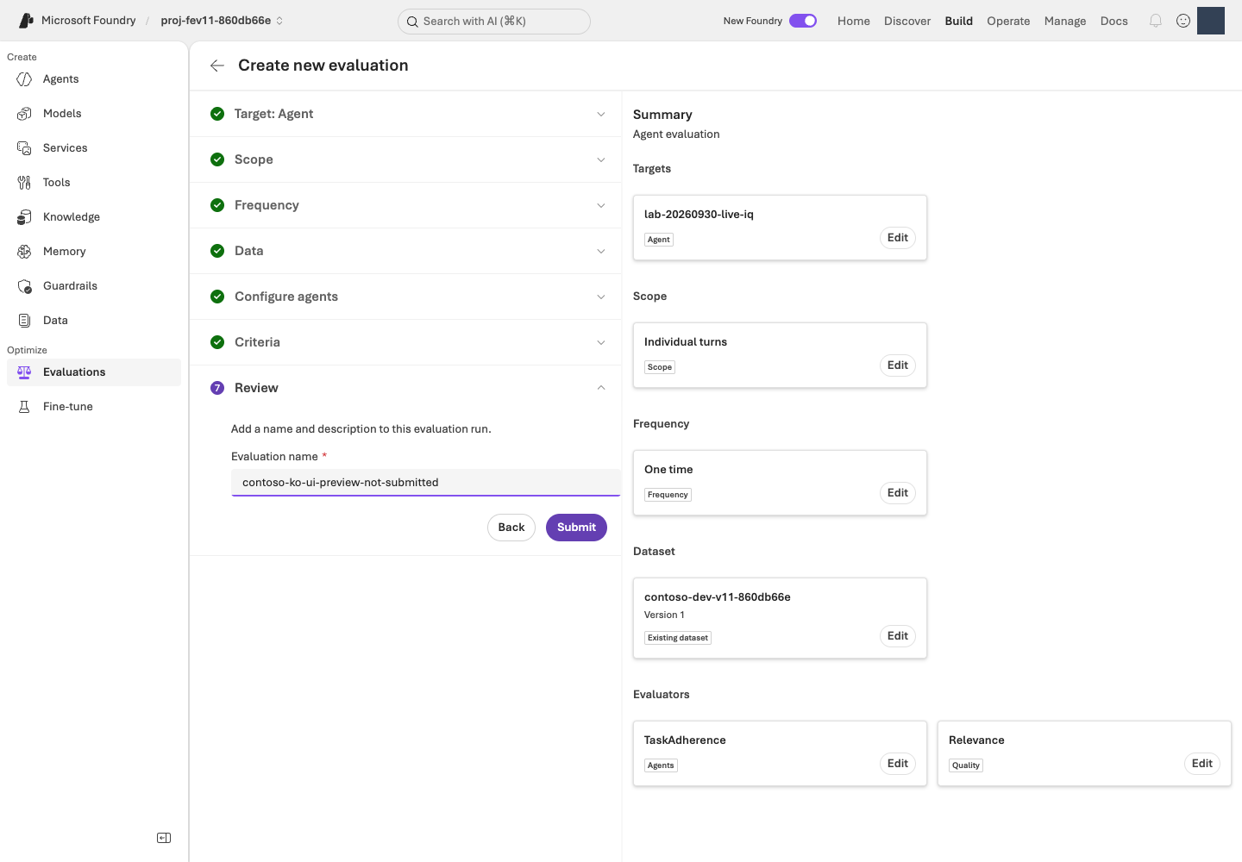Viewport: 1242px width, 862px height.
Task: Toggle the New Foundry switch
Action: 803,21
